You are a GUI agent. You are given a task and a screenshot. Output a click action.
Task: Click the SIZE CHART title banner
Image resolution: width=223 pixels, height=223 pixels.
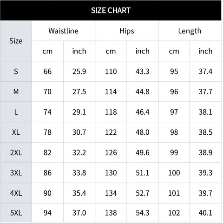111,10
